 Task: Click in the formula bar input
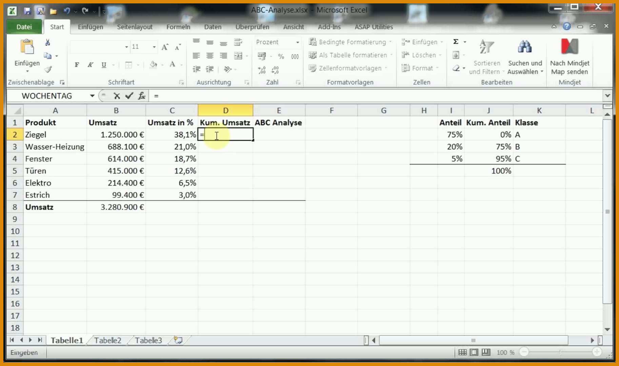pyautogui.click(x=376, y=96)
